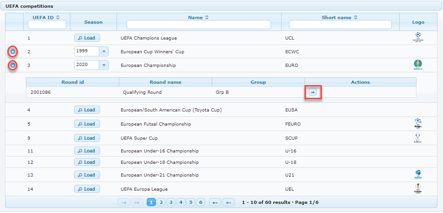The image size is (443, 213).
Task: Load seasons for UEFA Champions League
Action: 87,38
